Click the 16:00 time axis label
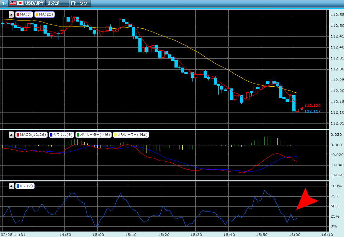Image resolution: width=344 pixels, height=237 pixels. pos(294,235)
